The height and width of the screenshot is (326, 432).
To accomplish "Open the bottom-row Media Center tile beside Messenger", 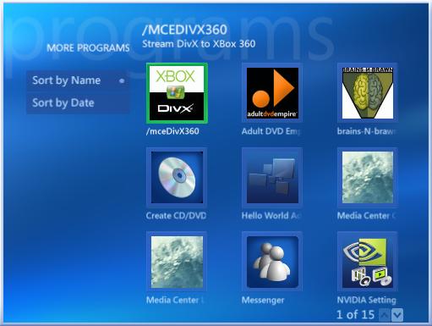I will (x=177, y=262).
